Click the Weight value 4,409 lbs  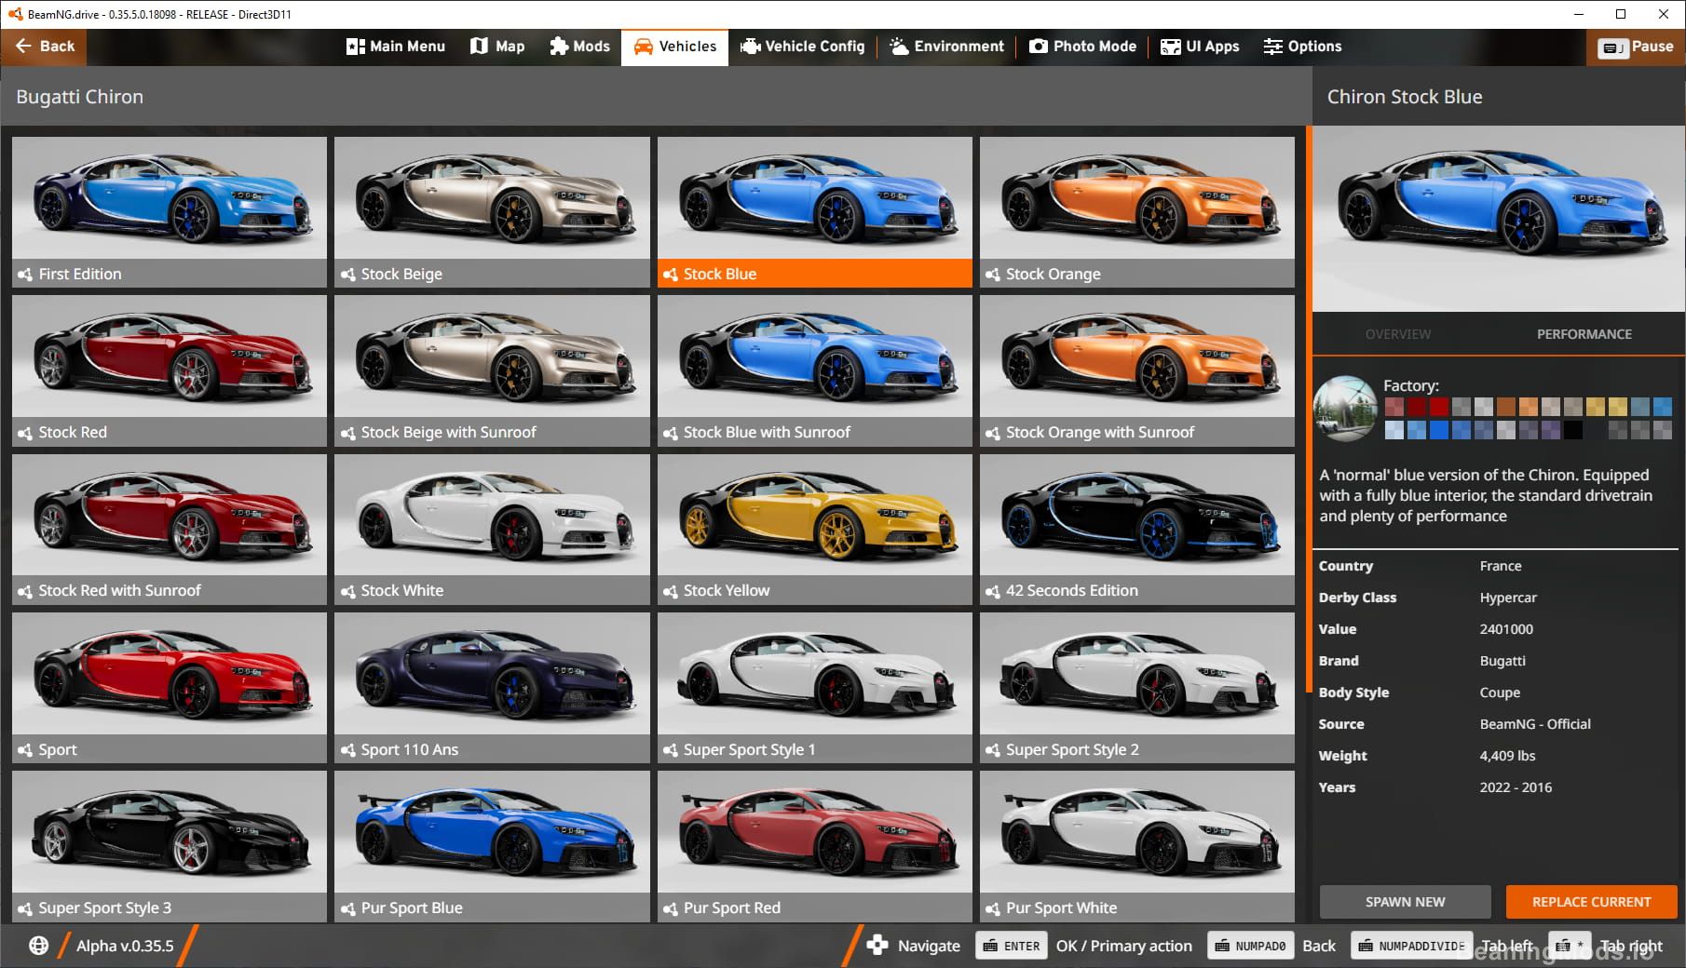(1507, 756)
